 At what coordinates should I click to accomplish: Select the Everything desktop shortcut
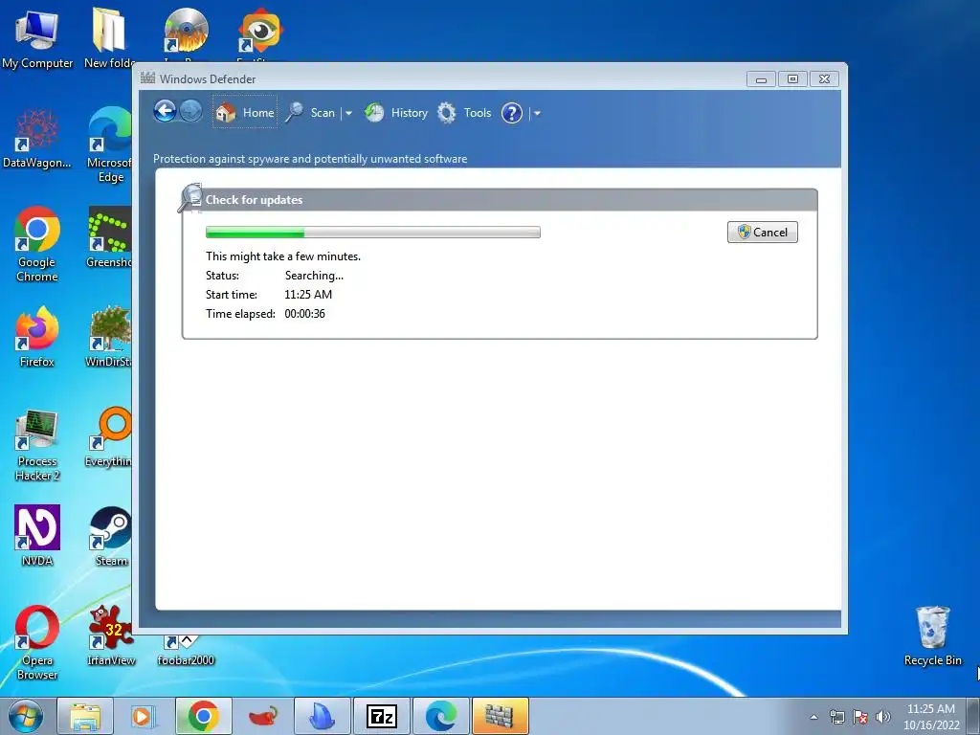point(110,437)
